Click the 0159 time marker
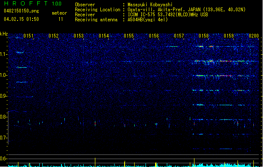This screenshot has width=263, height=167. [229, 36]
